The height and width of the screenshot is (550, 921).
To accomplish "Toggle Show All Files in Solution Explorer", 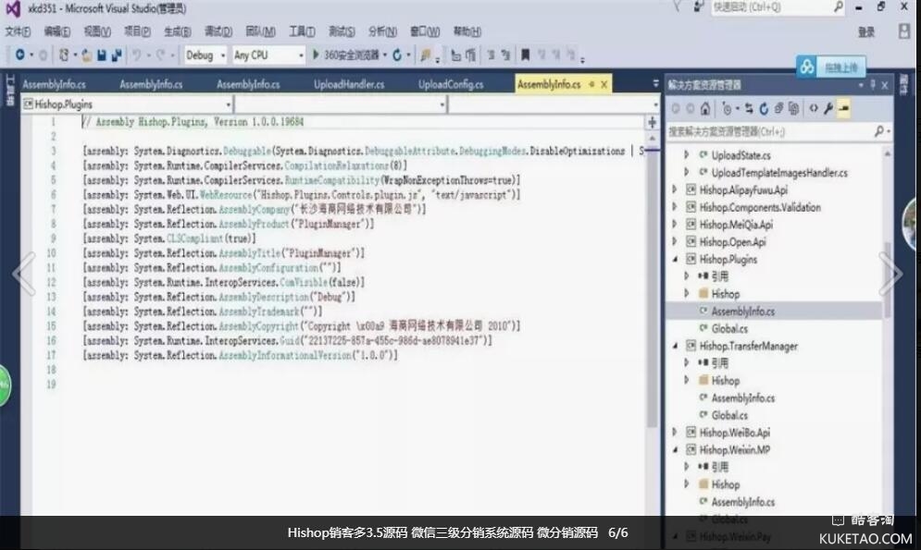I will point(793,108).
